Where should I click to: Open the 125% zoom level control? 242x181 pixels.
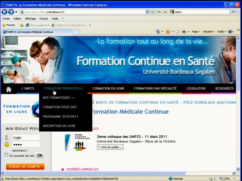(227, 179)
